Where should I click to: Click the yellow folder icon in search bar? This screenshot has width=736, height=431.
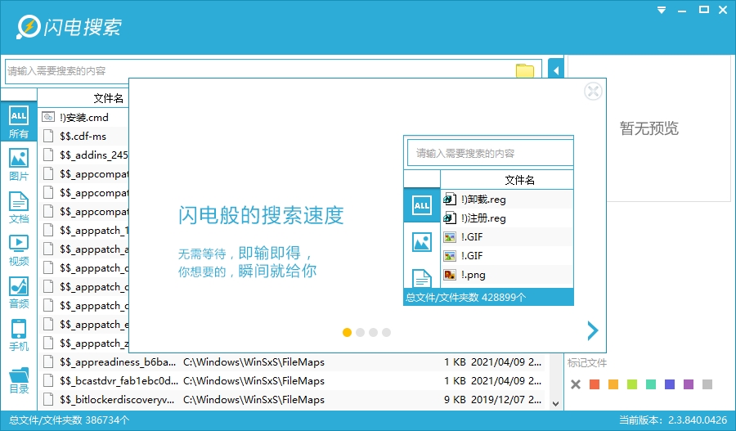coord(525,71)
